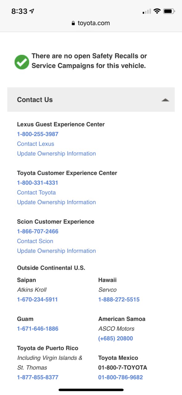Screen dimensions: 182x395
Task: Tap the lock icon beside toyota.com
Action: pos(73,23)
